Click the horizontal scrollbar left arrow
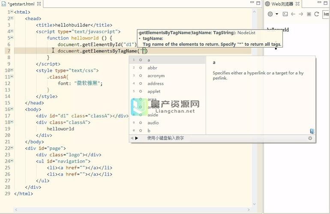Screen dimensions: 330x214 pos(16,210)
